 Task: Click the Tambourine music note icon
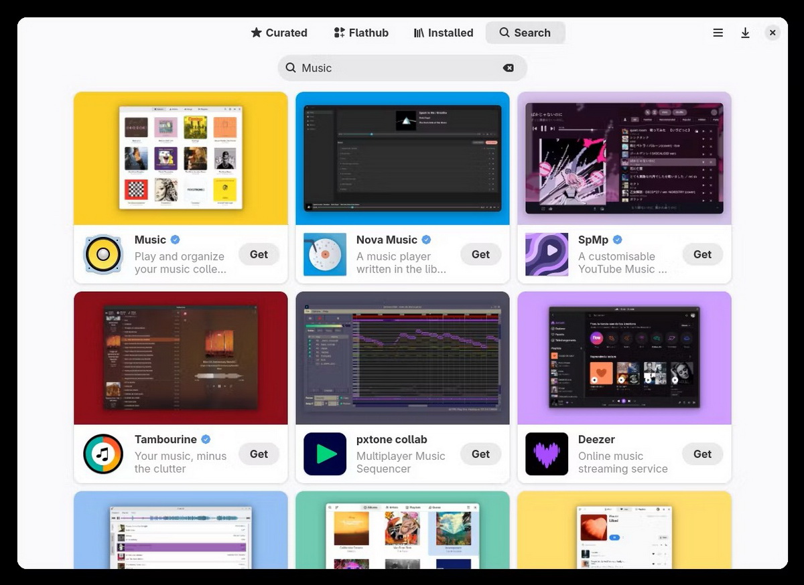click(103, 454)
